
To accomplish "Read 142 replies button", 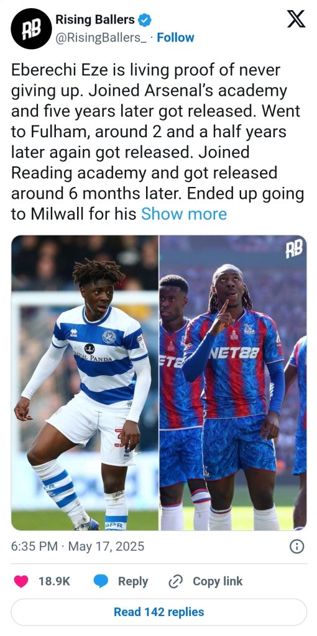I will (158, 612).
